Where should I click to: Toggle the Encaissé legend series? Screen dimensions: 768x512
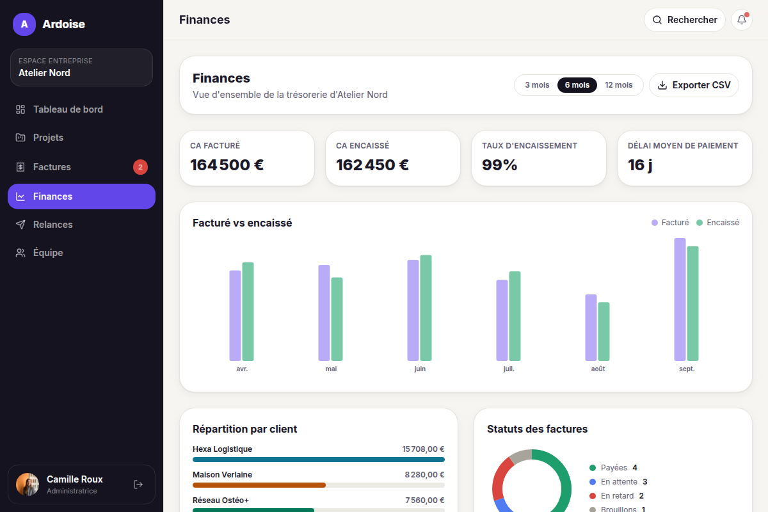click(x=717, y=223)
